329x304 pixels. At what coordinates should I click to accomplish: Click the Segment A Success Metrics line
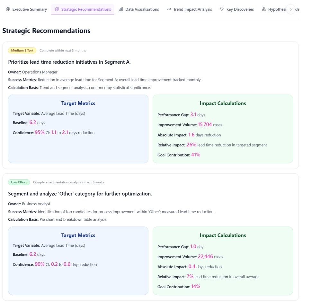[105, 80]
